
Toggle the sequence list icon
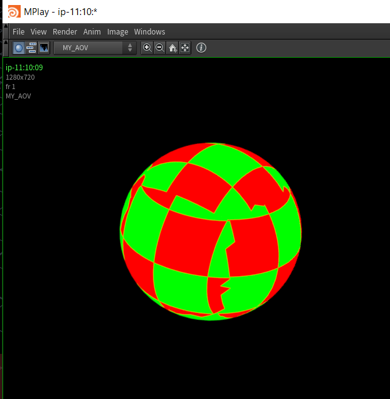click(31, 48)
